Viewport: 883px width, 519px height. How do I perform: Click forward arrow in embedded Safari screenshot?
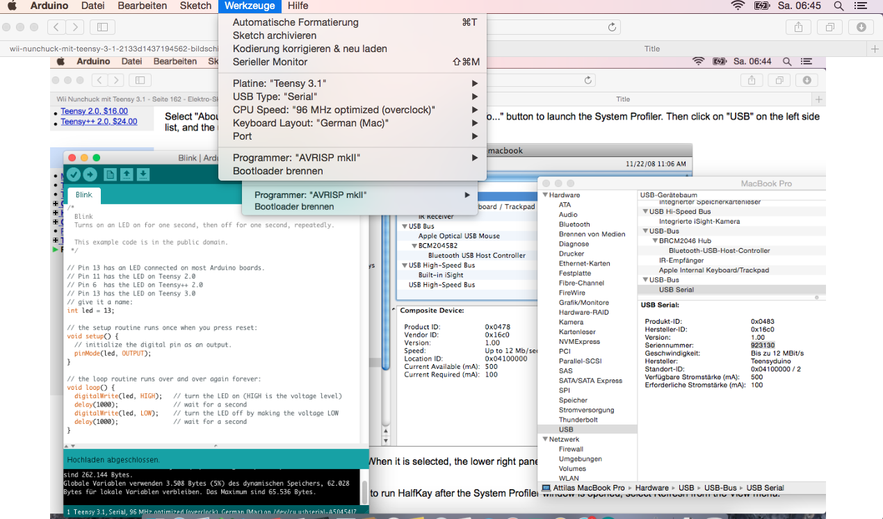[x=116, y=81]
